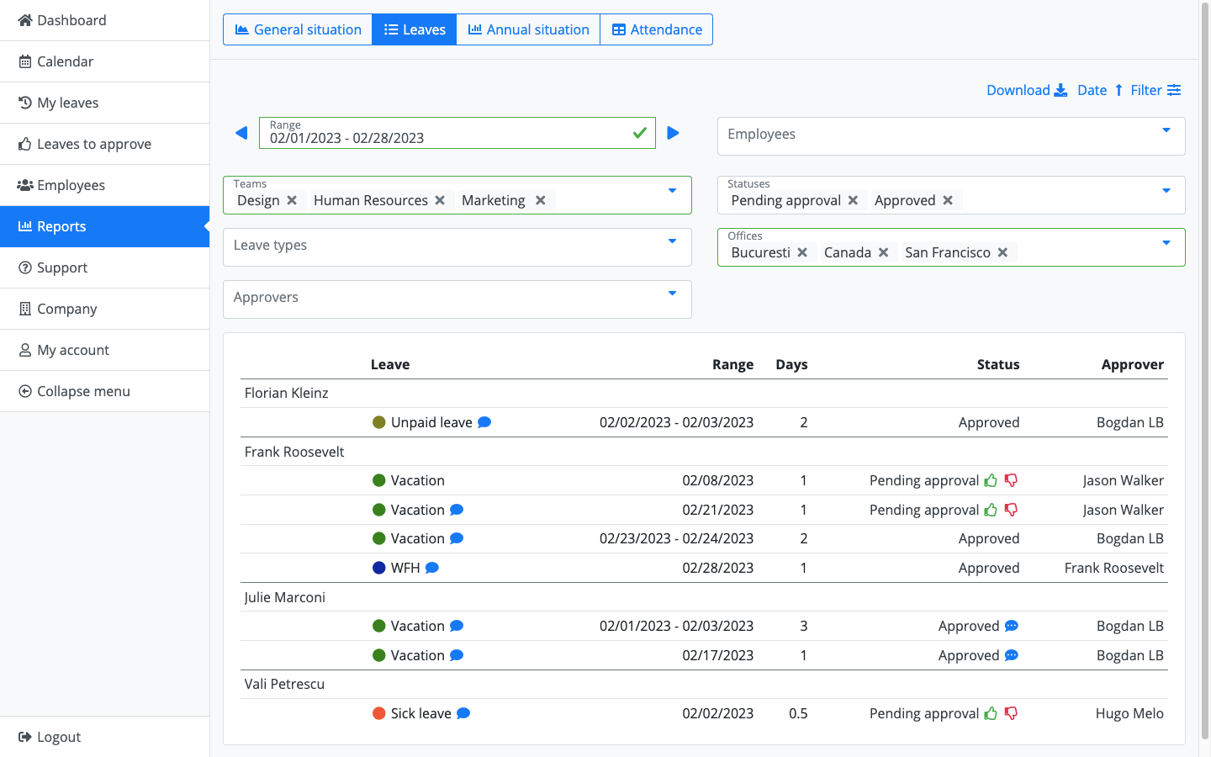Viewport: 1211px width, 757px height.
Task: Click the comment icon on Frank's WFH entry
Action: click(431, 567)
